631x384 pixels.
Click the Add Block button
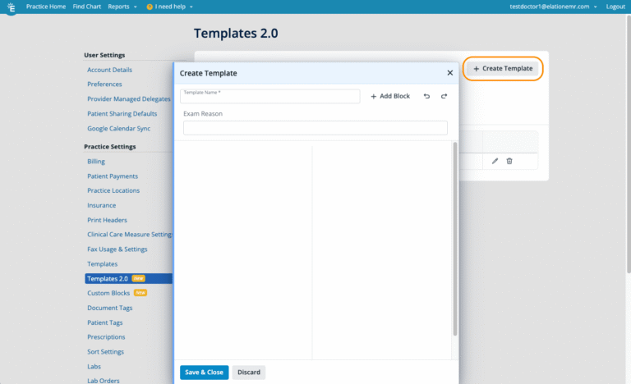pyautogui.click(x=390, y=96)
